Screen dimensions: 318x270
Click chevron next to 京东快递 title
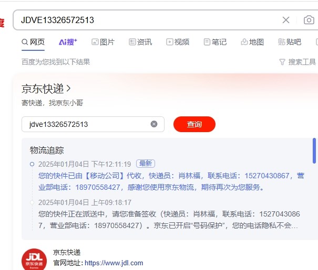(68, 89)
